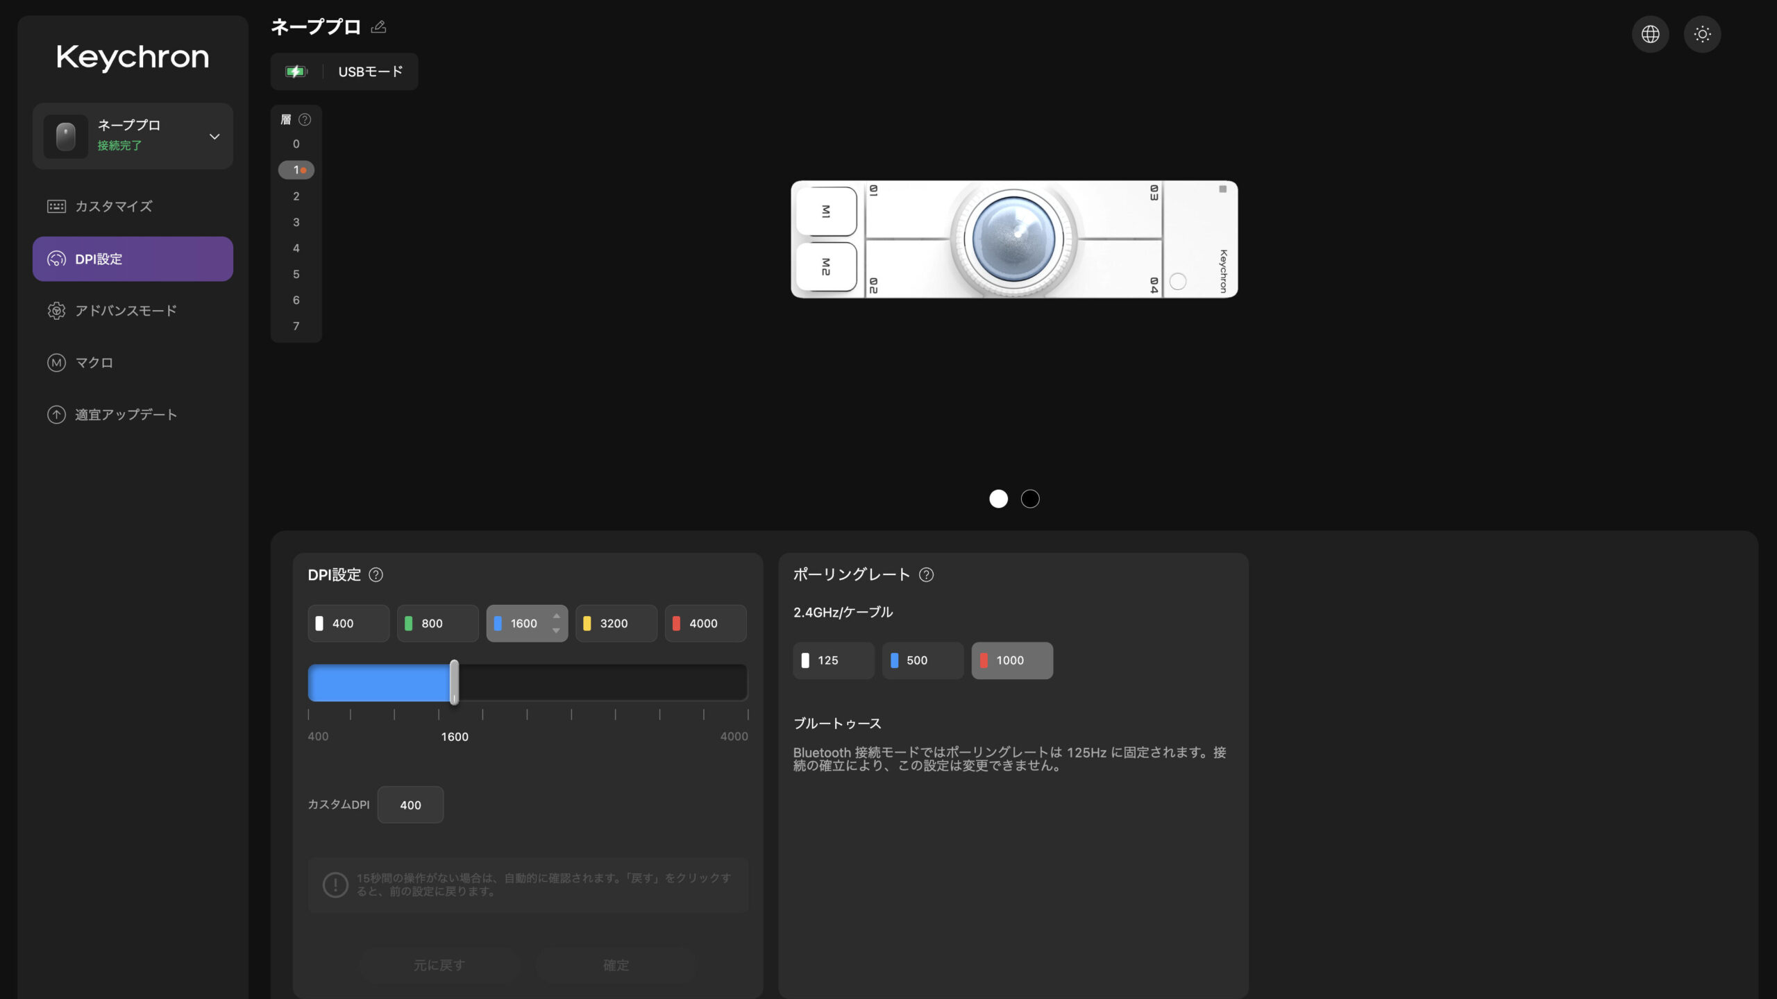Viewport: 1777px width, 999px height.
Task: Open the カスタマイズ menu
Action: click(133, 206)
